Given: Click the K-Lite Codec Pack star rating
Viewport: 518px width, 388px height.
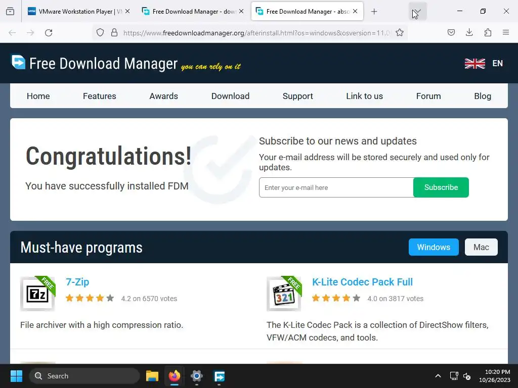Looking at the screenshot, I should point(336,298).
